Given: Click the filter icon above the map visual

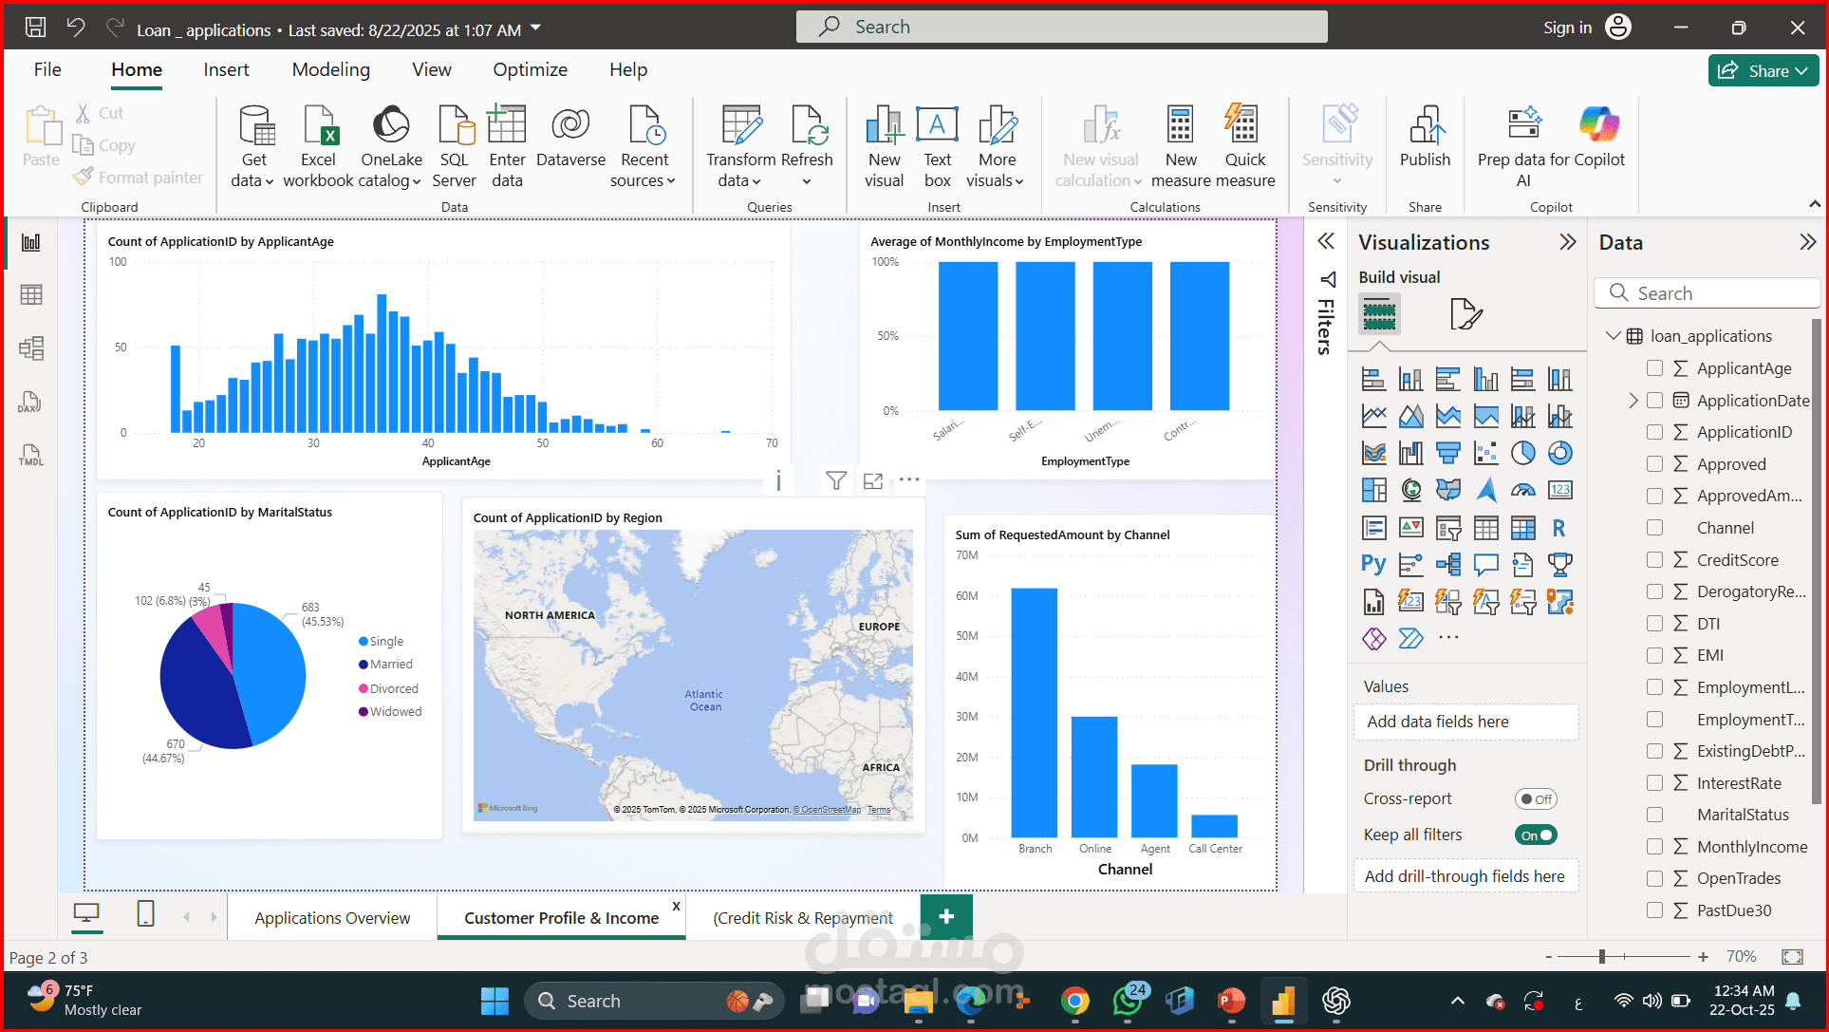Looking at the screenshot, I should (835, 481).
